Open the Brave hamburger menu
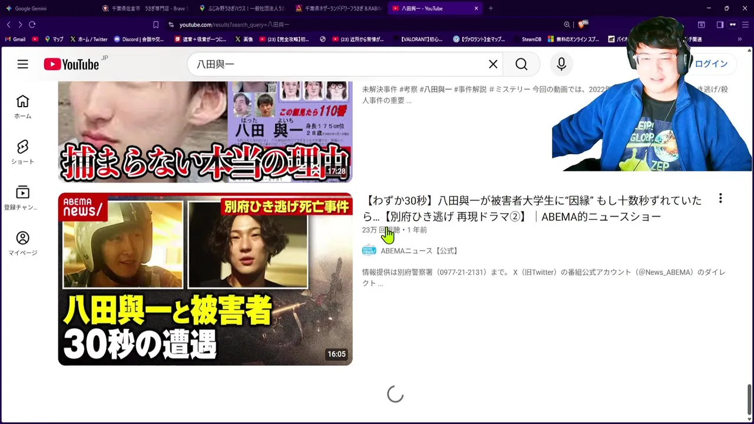Screen dimensions: 754x424 tap(745, 25)
